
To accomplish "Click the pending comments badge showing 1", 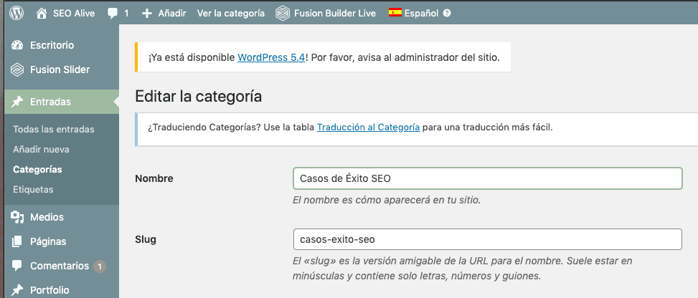I will point(100,266).
